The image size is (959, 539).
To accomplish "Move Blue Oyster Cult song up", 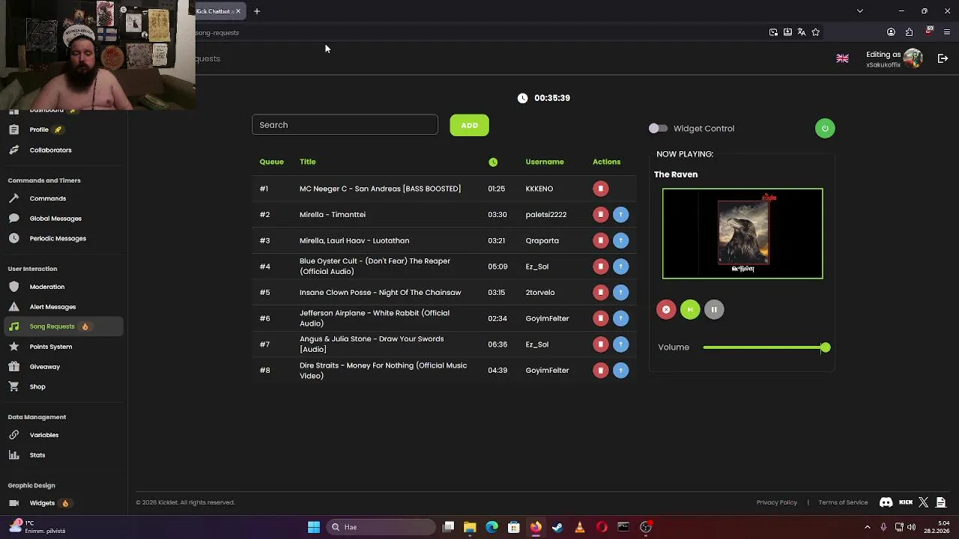I will [620, 267].
